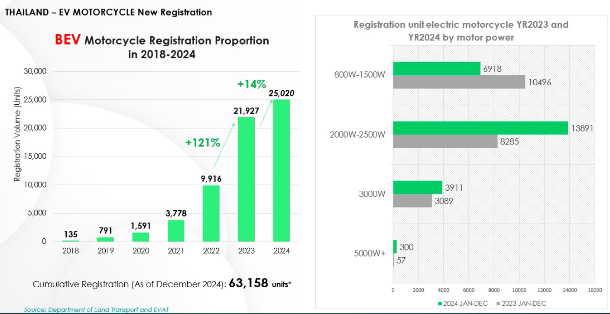610x314 pixels.
Task: Select the 2022 bar labeled 9,916
Action: pyautogui.click(x=211, y=214)
